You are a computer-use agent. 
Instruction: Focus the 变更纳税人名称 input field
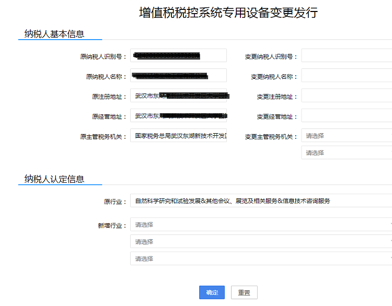click(347, 75)
